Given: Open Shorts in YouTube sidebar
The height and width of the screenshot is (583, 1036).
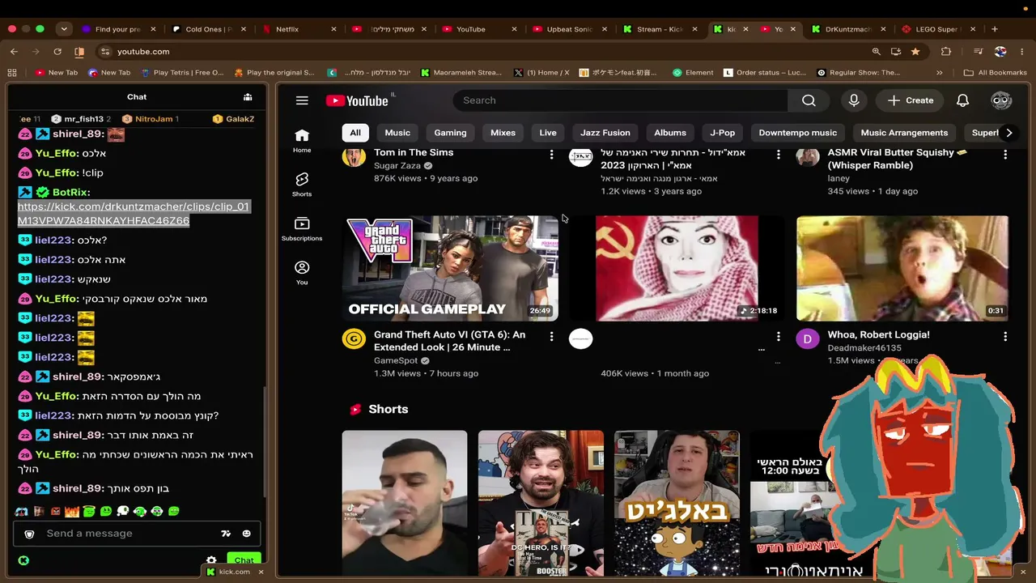Looking at the screenshot, I should pyautogui.click(x=302, y=185).
